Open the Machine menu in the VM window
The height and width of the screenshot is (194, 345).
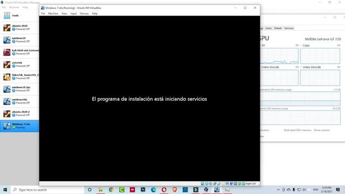53,13
